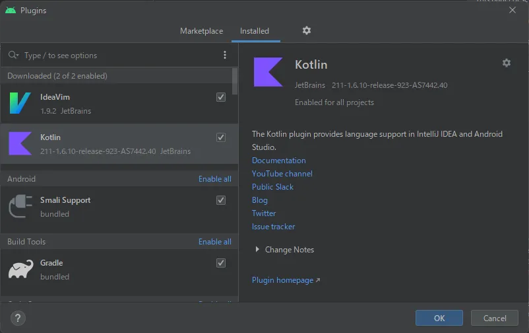529x333 pixels.
Task: Click the Gradle elephant icon
Action: (x=20, y=269)
